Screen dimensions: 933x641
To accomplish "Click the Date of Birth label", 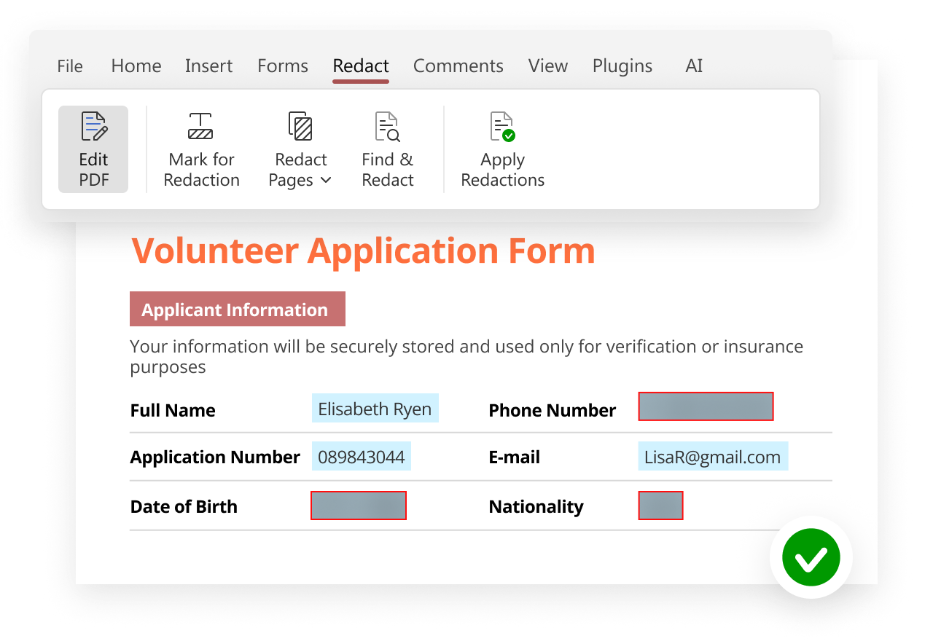I will click(184, 507).
